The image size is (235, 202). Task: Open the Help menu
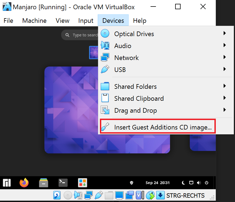[140, 21]
